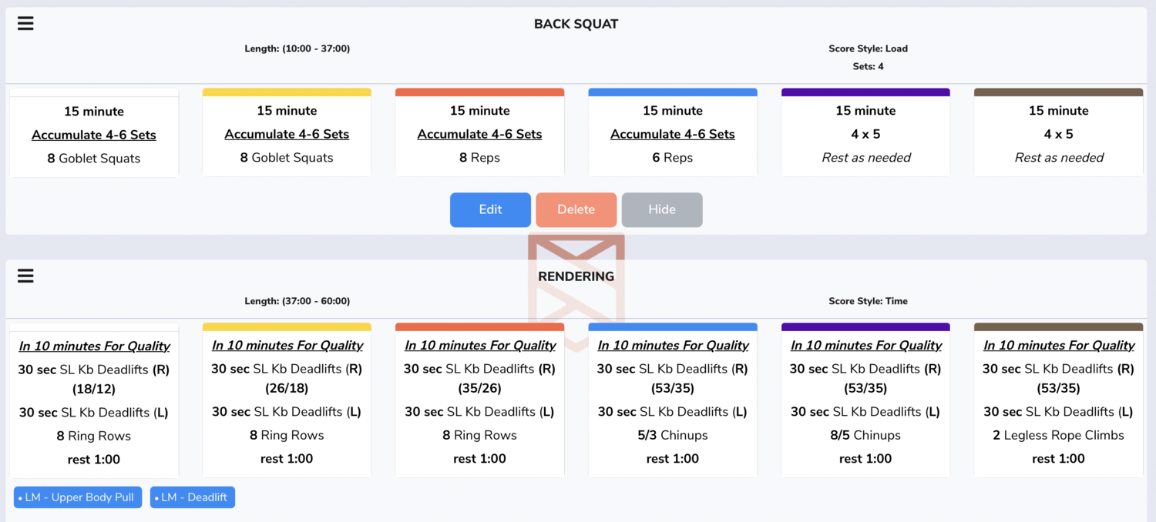
Task: Click the Hide button
Action: point(662,209)
